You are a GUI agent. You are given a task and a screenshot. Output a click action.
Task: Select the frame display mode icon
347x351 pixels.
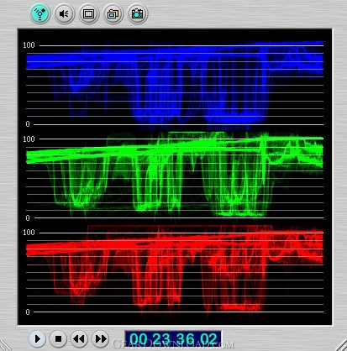coord(88,13)
